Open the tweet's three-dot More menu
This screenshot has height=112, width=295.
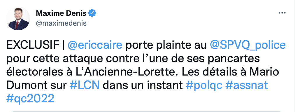[282, 13]
